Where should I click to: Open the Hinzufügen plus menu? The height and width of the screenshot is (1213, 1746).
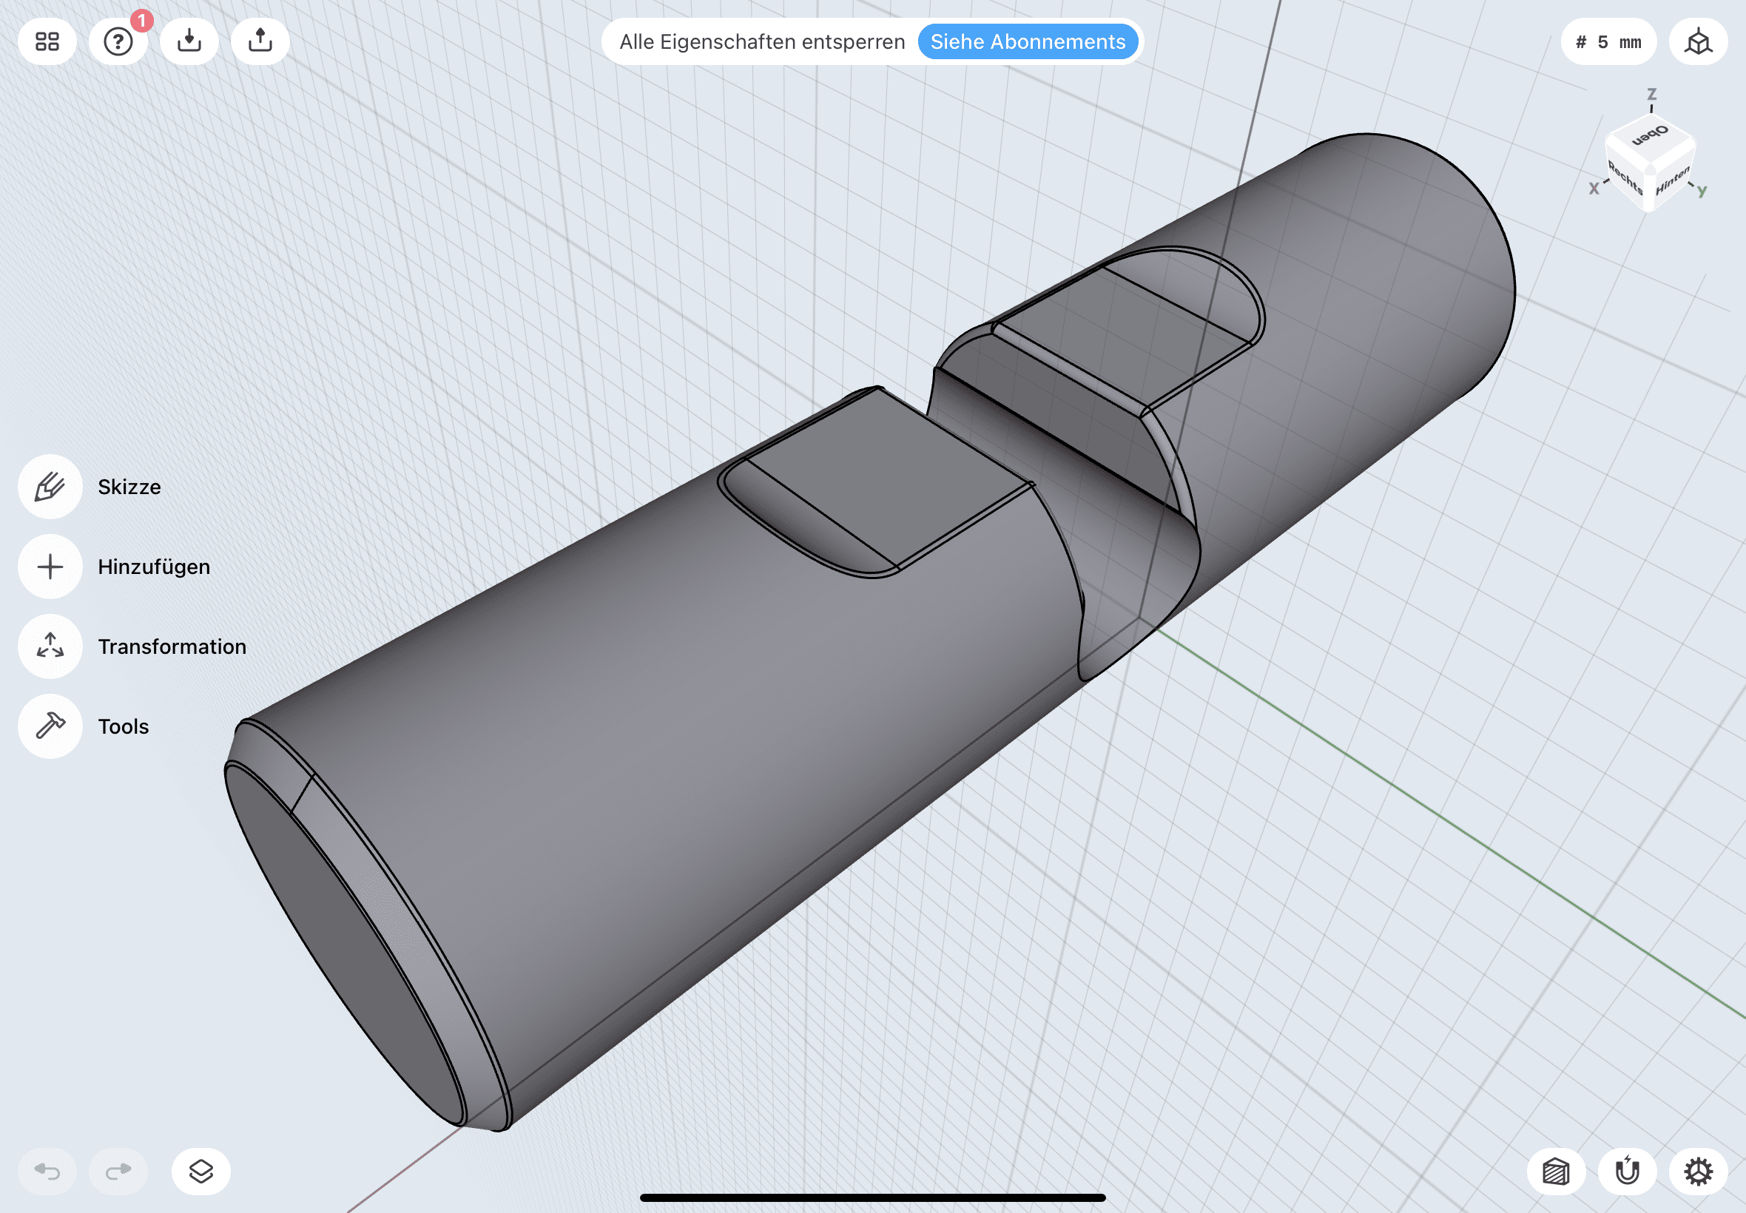pyautogui.click(x=50, y=567)
